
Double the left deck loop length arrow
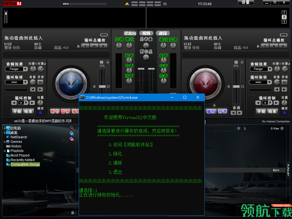32,103
